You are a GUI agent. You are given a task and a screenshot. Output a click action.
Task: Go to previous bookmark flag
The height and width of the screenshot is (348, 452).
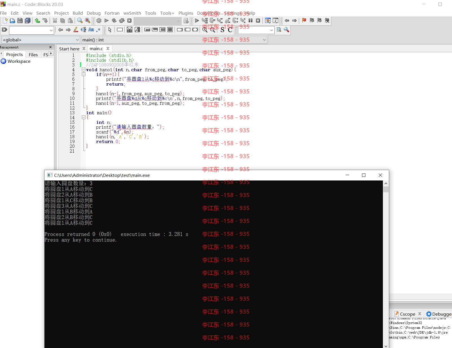(312, 21)
